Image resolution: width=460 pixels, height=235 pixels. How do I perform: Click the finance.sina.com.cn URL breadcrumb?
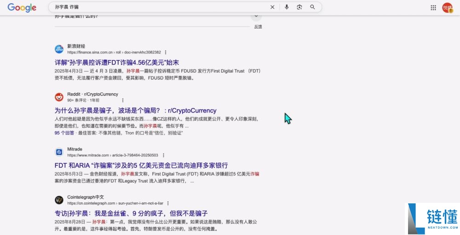114,52
